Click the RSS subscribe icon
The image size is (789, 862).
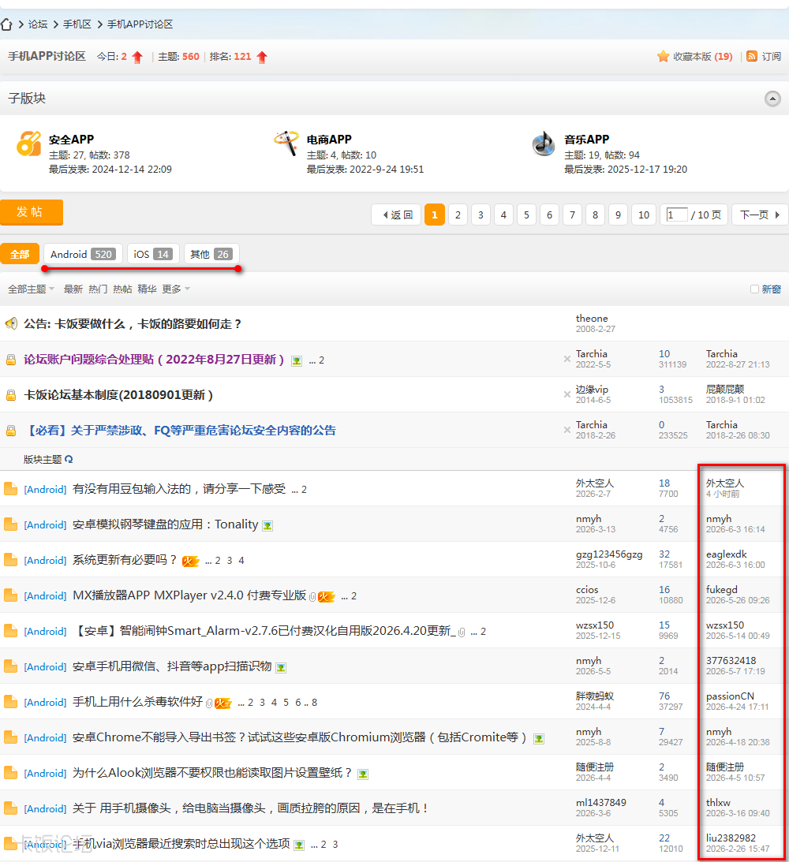tap(752, 56)
